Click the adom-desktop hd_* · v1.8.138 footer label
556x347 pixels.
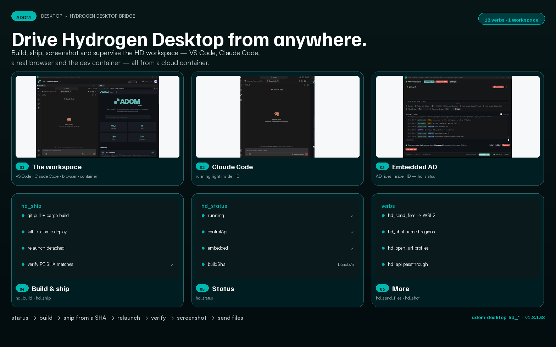(508, 318)
